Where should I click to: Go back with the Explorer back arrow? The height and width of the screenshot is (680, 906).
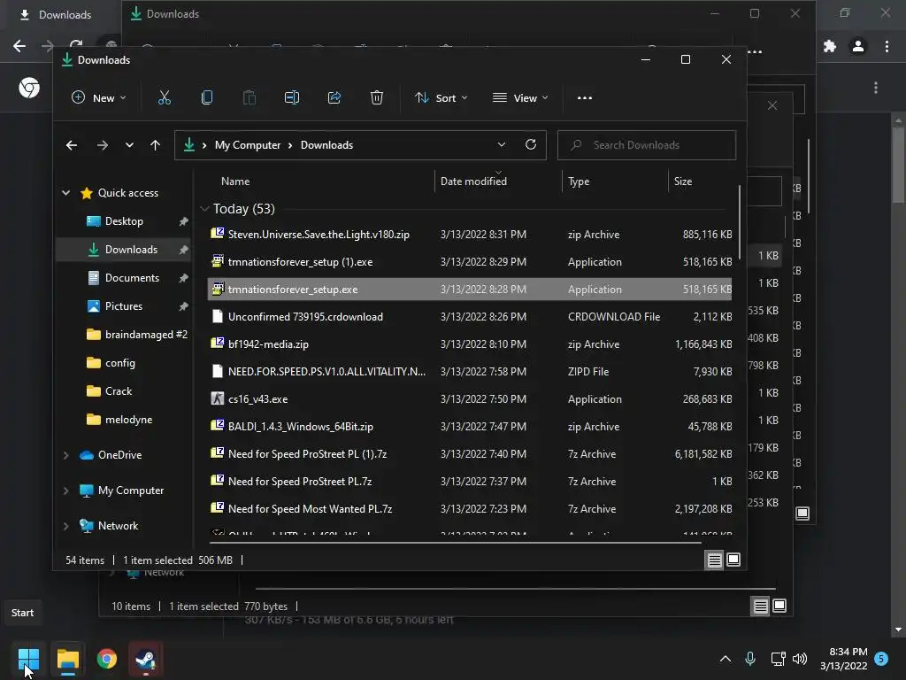click(72, 145)
